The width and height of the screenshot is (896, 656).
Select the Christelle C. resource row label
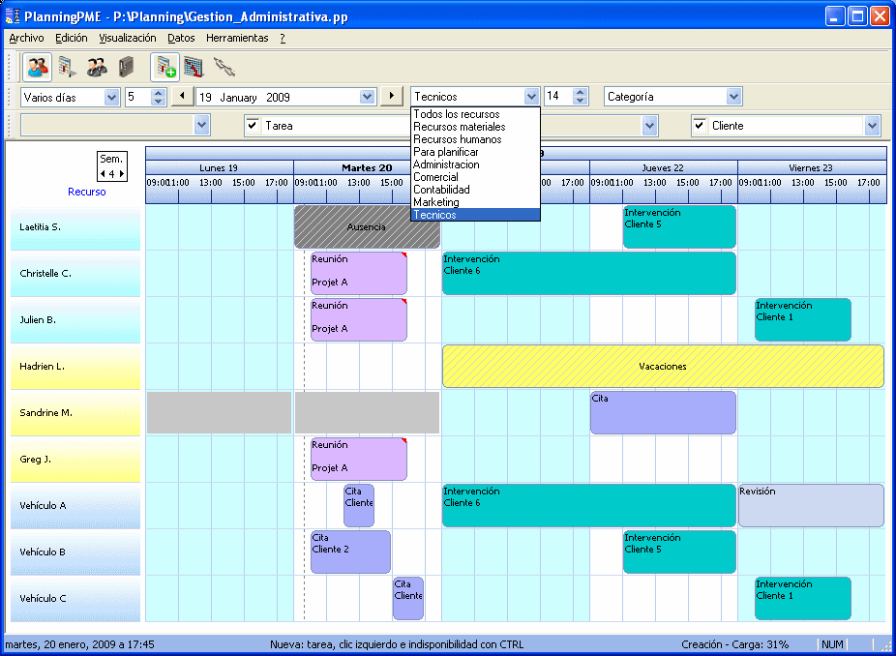point(75,274)
